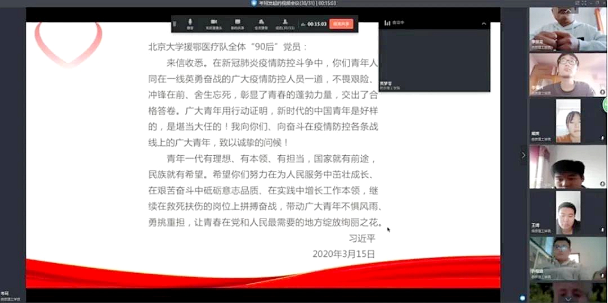Click the red end-sharing button
The height and width of the screenshot is (303, 608).
pos(341,24)
